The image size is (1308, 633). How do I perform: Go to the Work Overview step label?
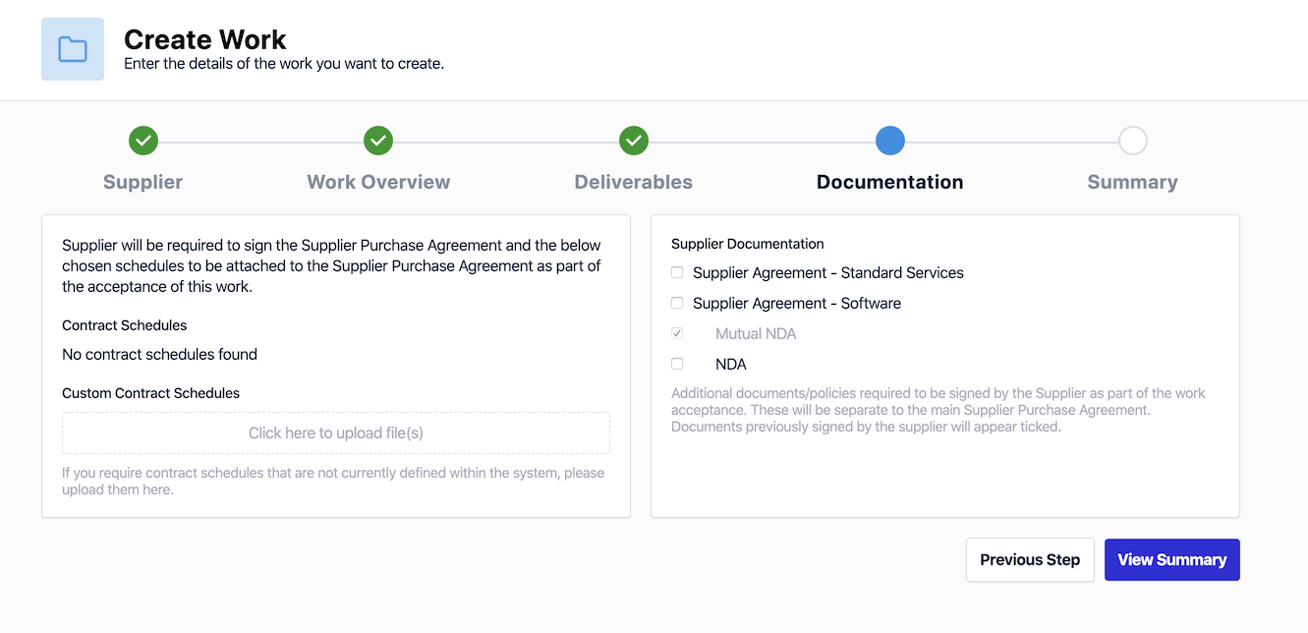coord(378,182)
